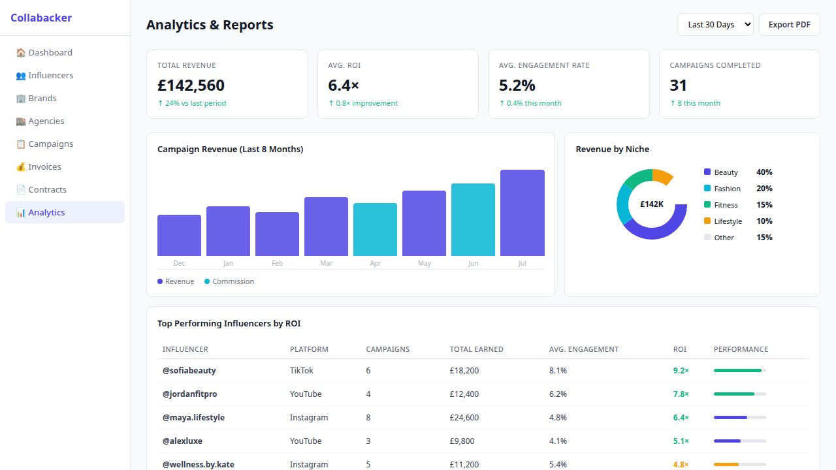Open the Last 30 Days dropdown

point(715,25)
